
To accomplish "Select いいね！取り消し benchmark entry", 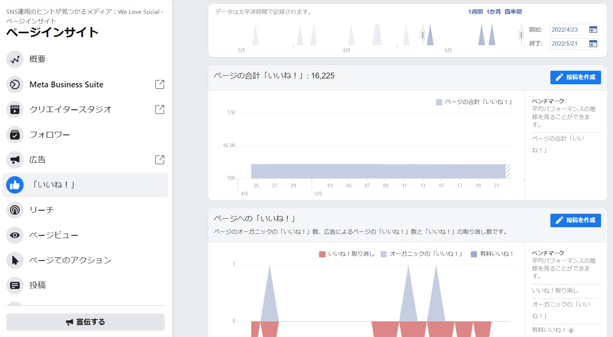I will click(555, 291).
